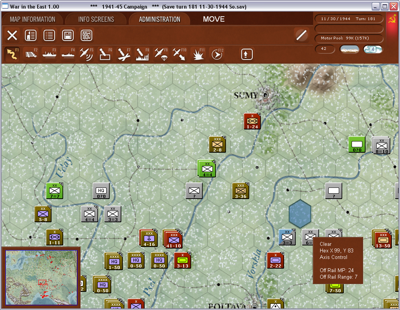This screenshot has width=400, height=310.
Task: Click the 42 admin points value
Action: 325,49
